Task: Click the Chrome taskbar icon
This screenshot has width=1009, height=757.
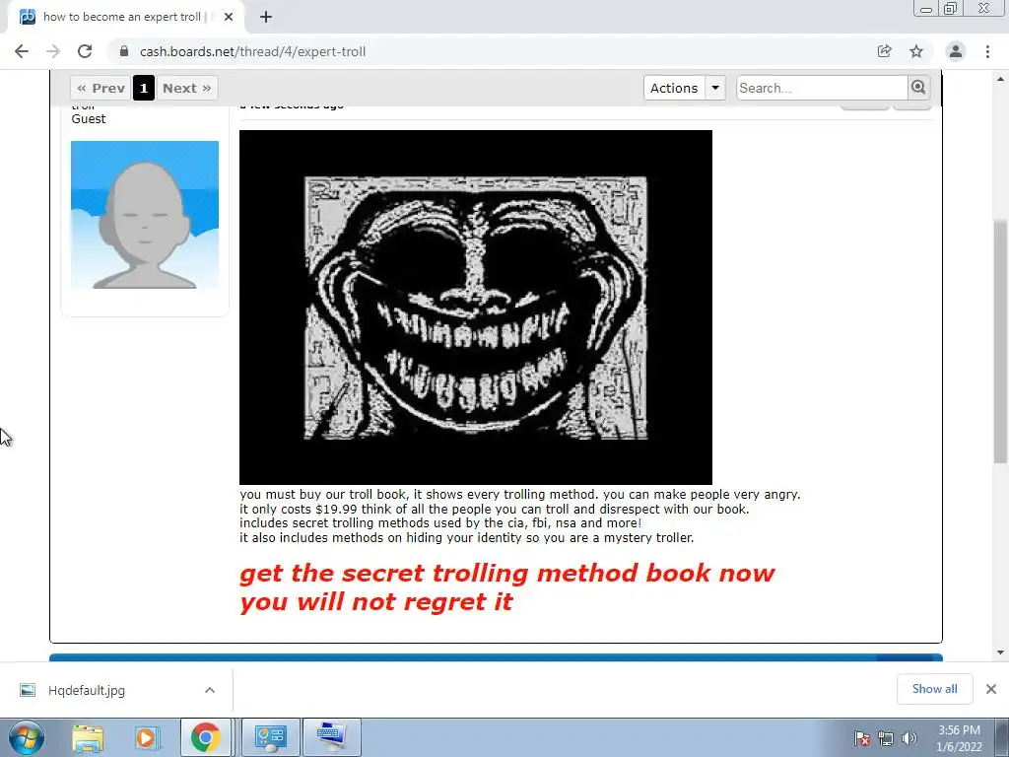Action: point(206,737)
